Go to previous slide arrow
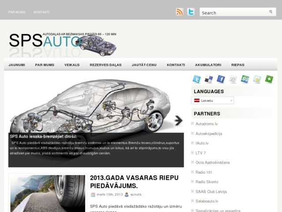 [x=14, y=120]
